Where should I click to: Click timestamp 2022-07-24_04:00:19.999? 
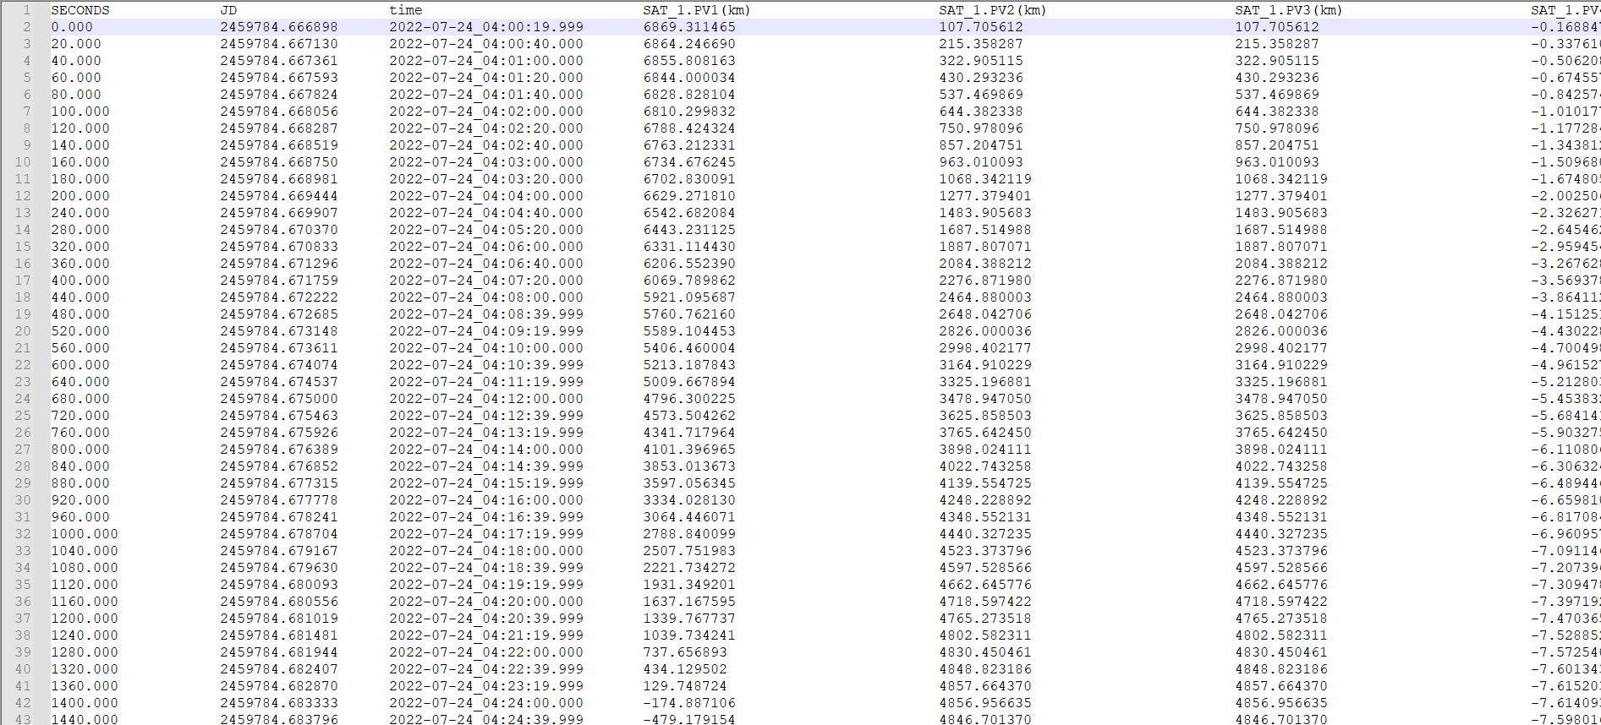click(486, 27)
